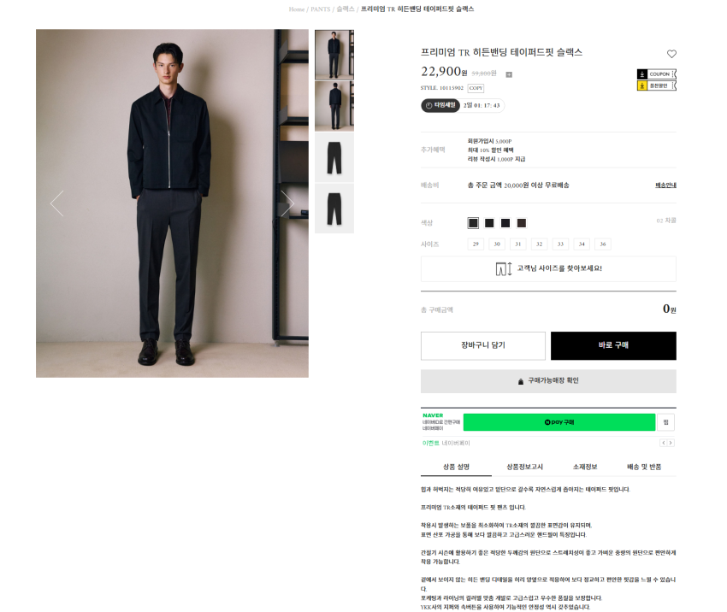Add product to wishlist with heart icon
727x612 pixels.
pyautogui.click(x=671, y=54)
